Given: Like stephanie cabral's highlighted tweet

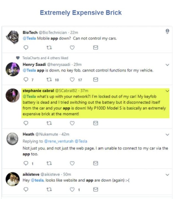Looking at the screenshot, I should 72,123.
